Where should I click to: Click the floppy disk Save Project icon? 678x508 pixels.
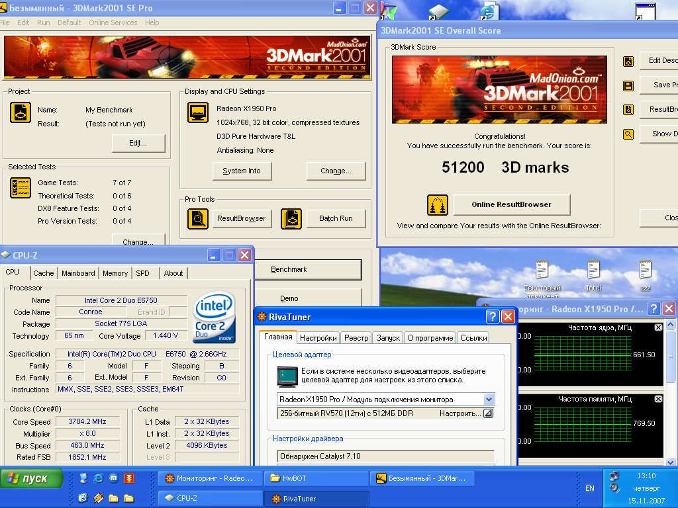628,85
